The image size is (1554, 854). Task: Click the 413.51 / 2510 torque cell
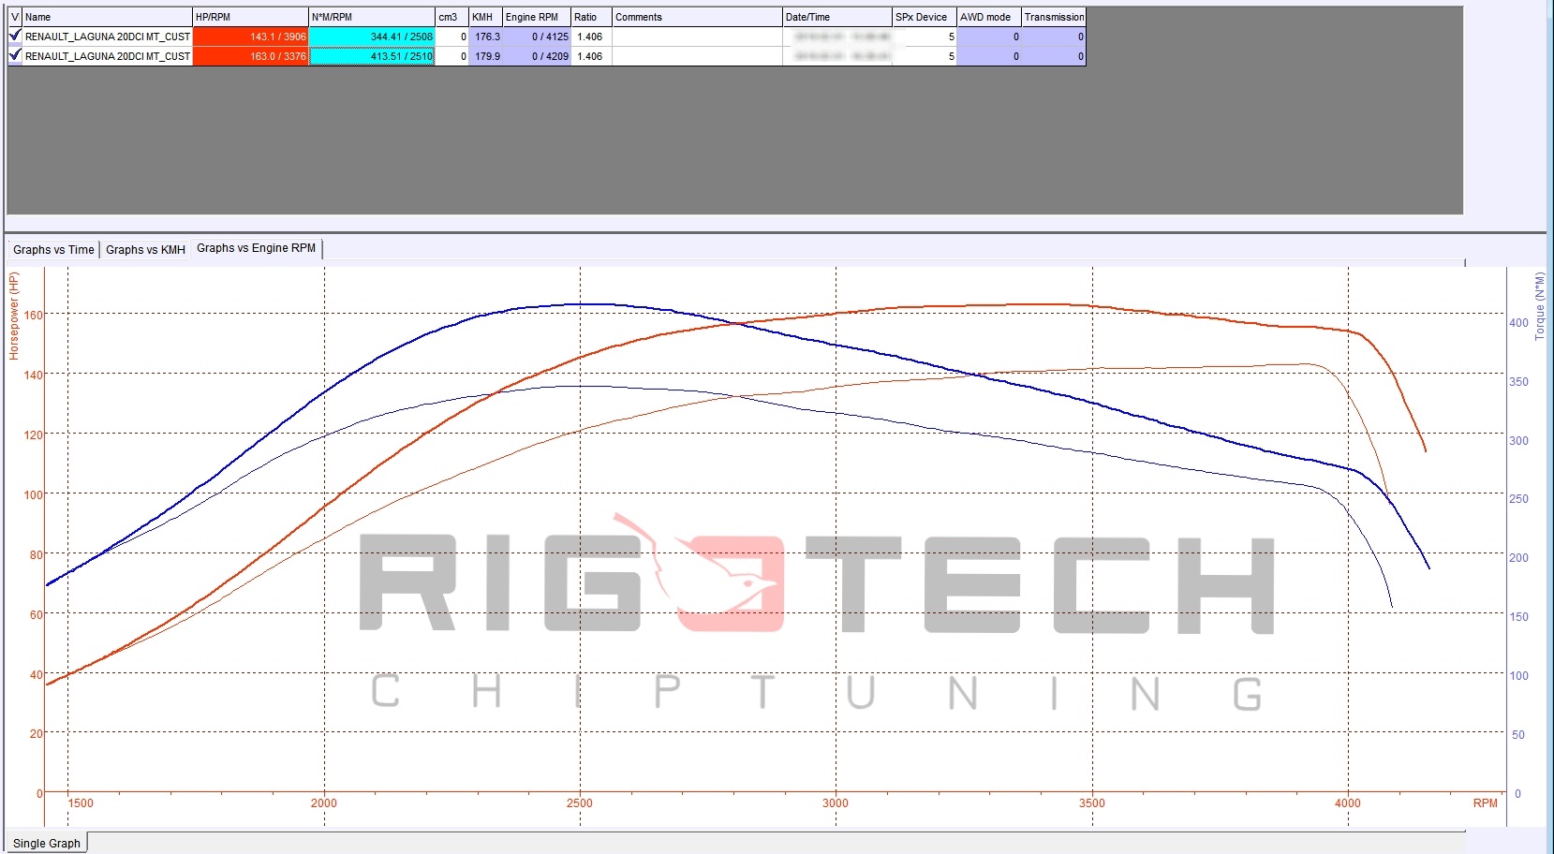coord(372,56)
